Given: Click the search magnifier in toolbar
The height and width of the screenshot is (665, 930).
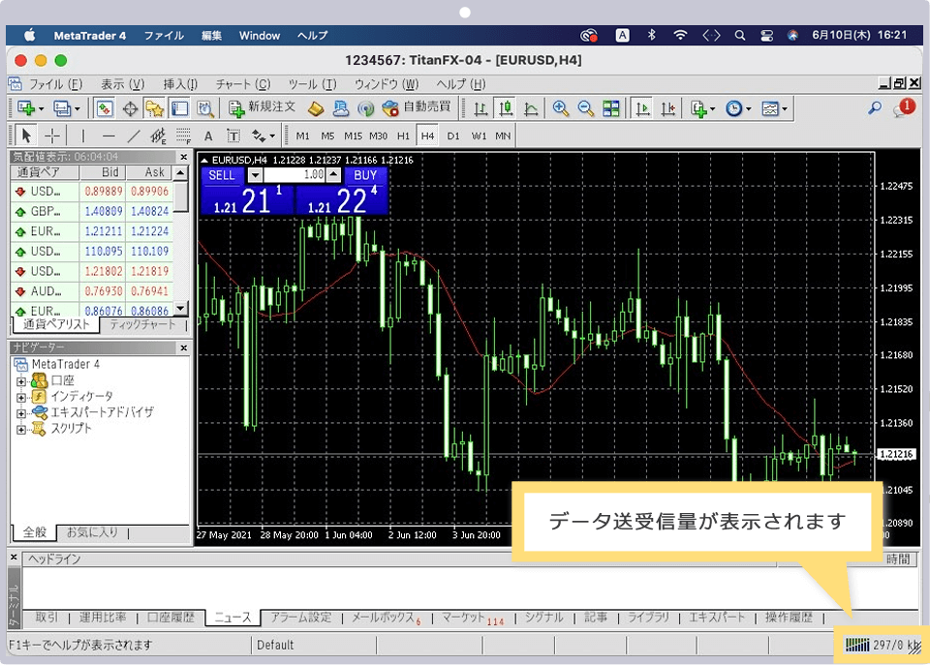Looking at the screenshot, I should pos(874,107).
